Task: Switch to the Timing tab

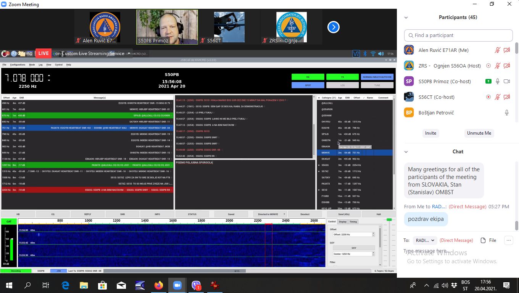Action: (x=353, y=222)
